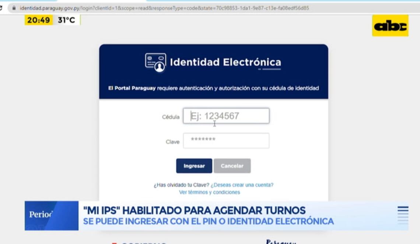Open ¿Deseas crear una cuenta? link
This screenshot has width=420, height=244.
click(242, 185)
